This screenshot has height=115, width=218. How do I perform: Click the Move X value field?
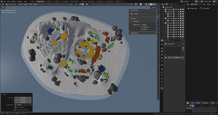pyautogui.click(x=23, y=98)
